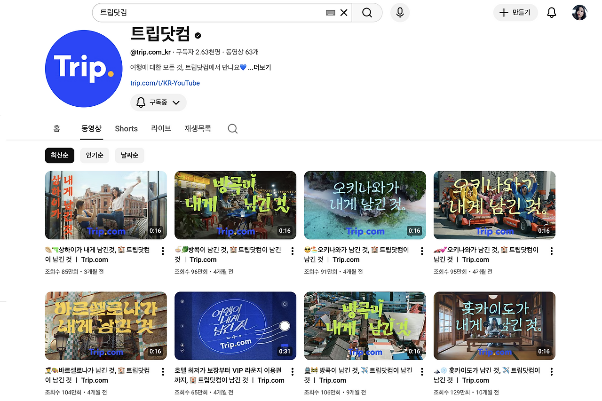Open video title 상하이가 내게 남긴것
The width and height of the screenshot is (602, 401).
point(97,254)
